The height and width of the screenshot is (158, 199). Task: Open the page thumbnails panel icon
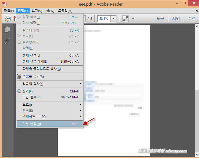click(x=7, y=29)
